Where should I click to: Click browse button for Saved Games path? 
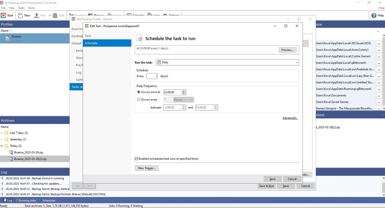click(379, 102)
